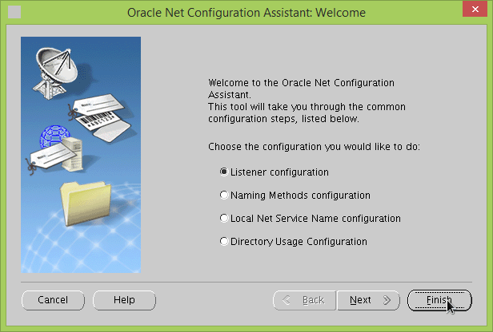Click the Cancel button
Viewport: 493px width, 332px height.
pyautogui.click(x=53, y=300)
